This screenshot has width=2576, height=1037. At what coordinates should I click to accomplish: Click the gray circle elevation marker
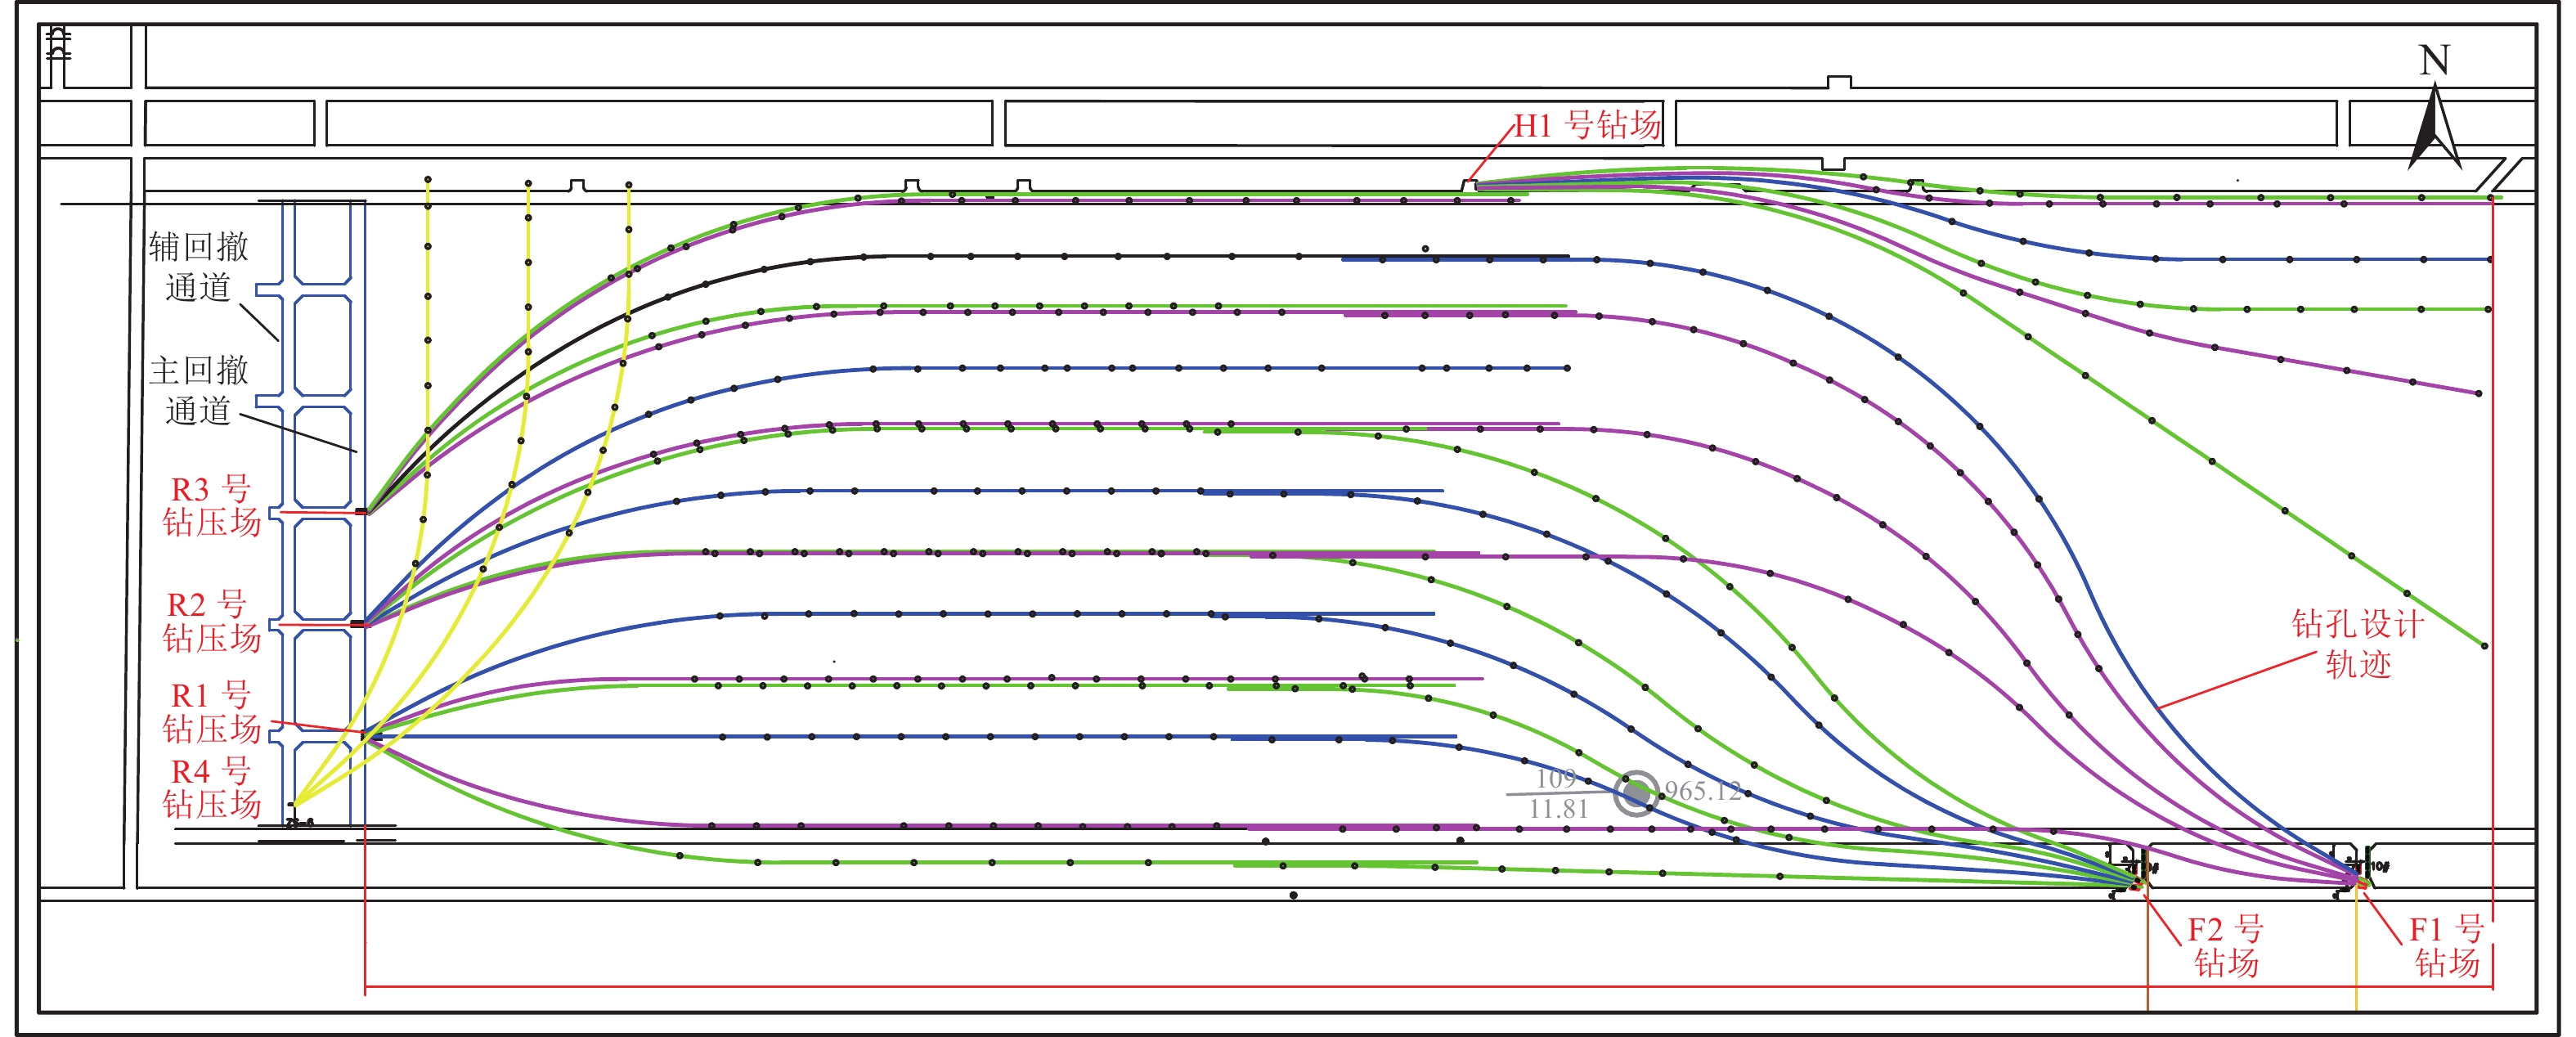(x=1636, y=794)
